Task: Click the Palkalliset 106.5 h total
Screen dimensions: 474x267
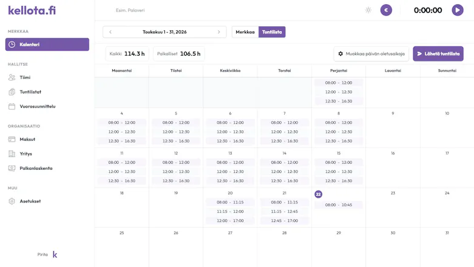Action: [x=178, y=54]
